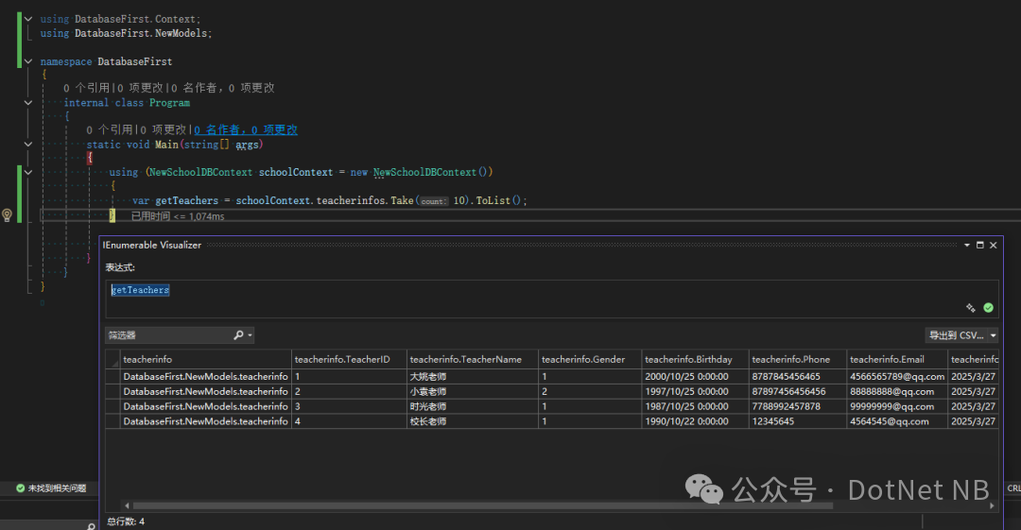Image resolution: width=1021 pixels, height=530 pixels.
Task: Click 'NewModels' in the second using line
Action: point(182,33)
